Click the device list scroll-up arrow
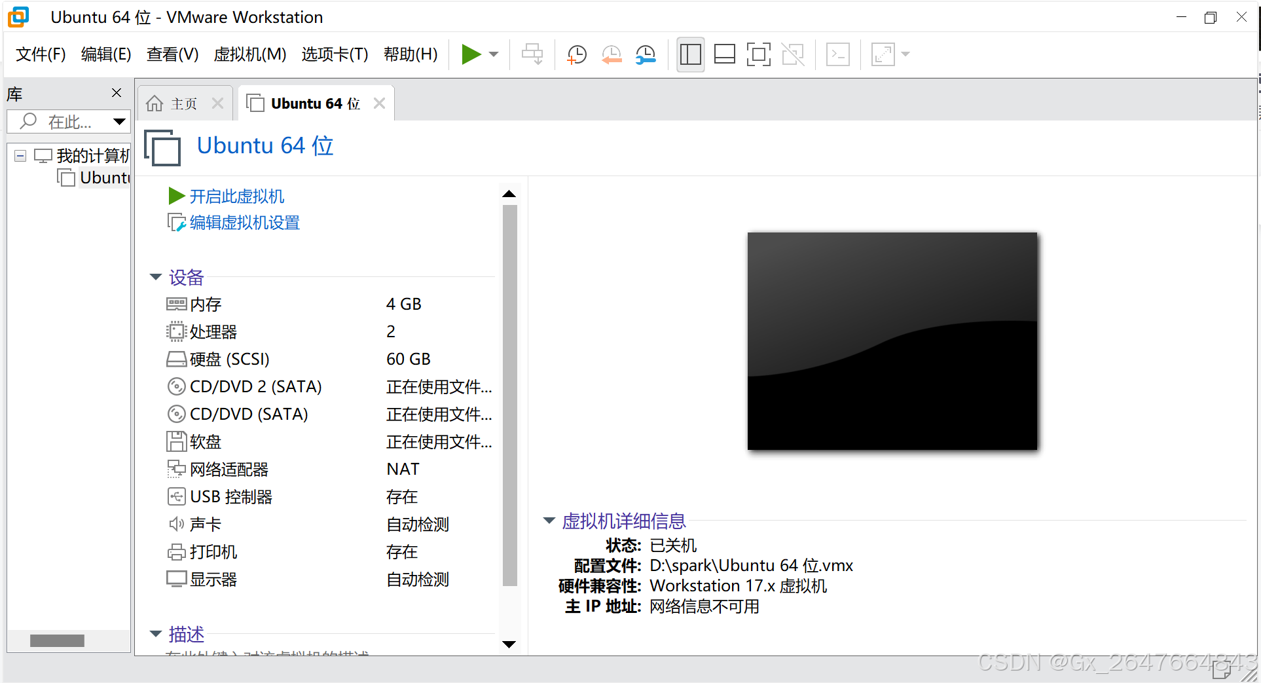The image size is (1261, 683). 509,194
